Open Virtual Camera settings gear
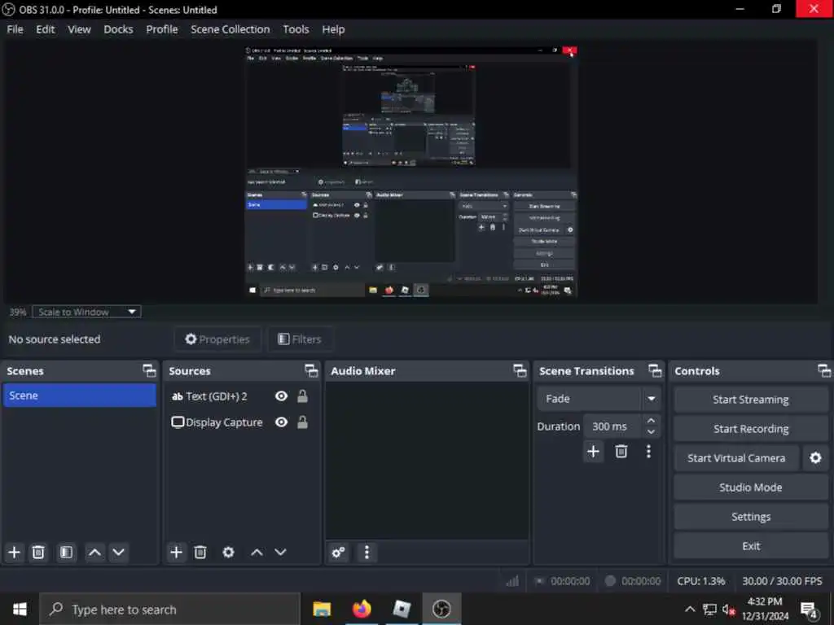 click(815, 457)
